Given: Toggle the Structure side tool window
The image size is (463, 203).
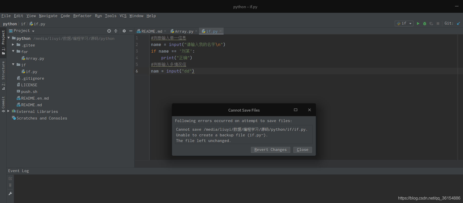Looking at the screenshot, I should coord(3,75).
